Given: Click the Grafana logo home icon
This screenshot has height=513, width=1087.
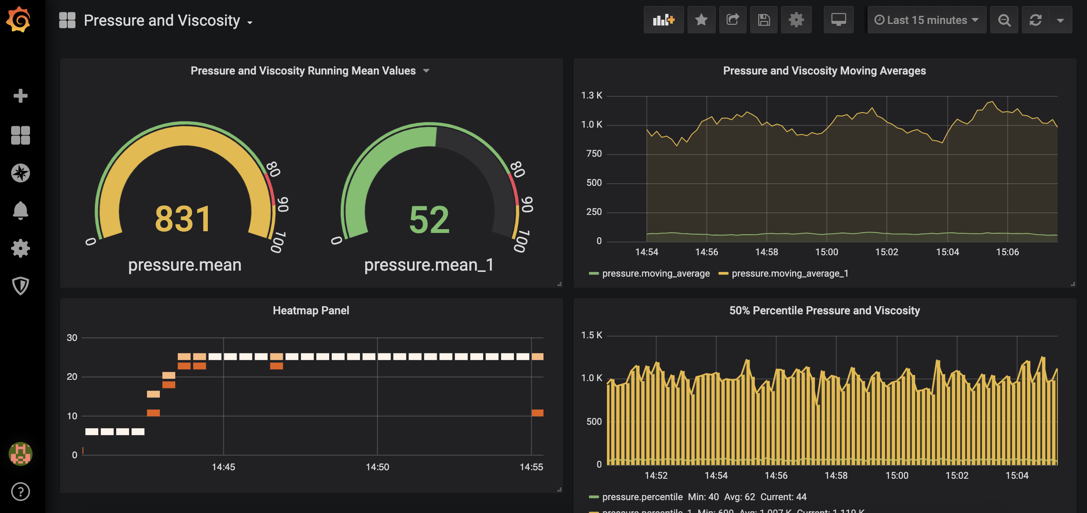Looking at the screenshot, I should click(19, 19).
